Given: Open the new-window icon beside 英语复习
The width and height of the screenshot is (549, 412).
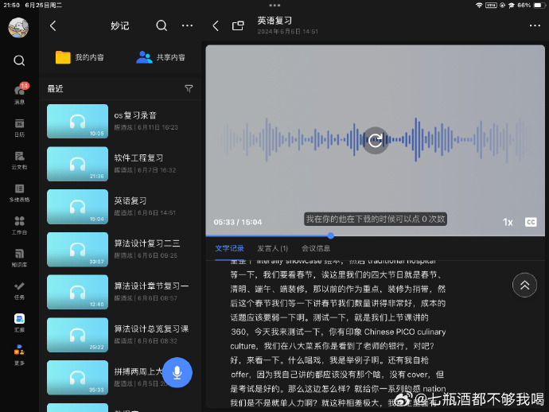Looking at the screenshot, I should point(238,25).
